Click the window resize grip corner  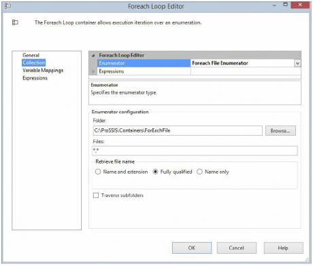(x=307, y=259)
